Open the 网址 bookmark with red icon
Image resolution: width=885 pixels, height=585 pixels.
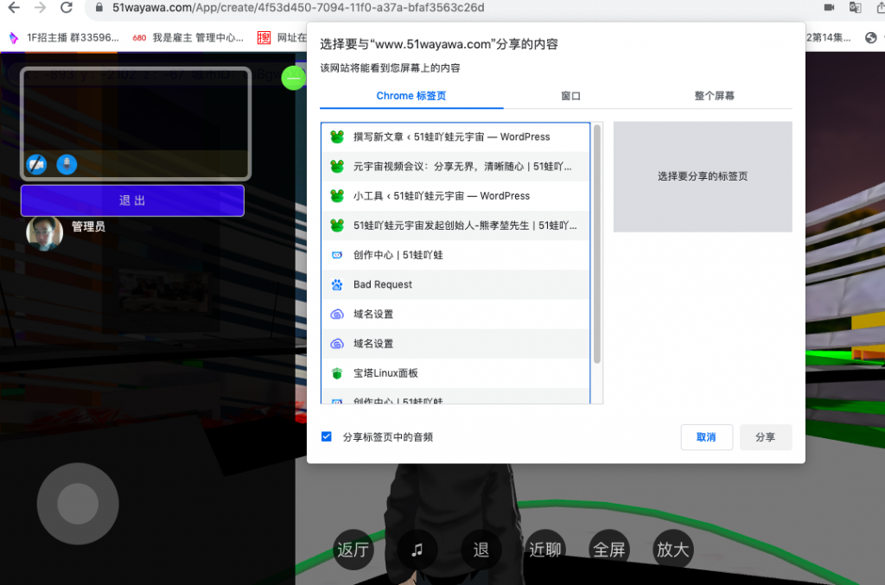pos(283,38)
